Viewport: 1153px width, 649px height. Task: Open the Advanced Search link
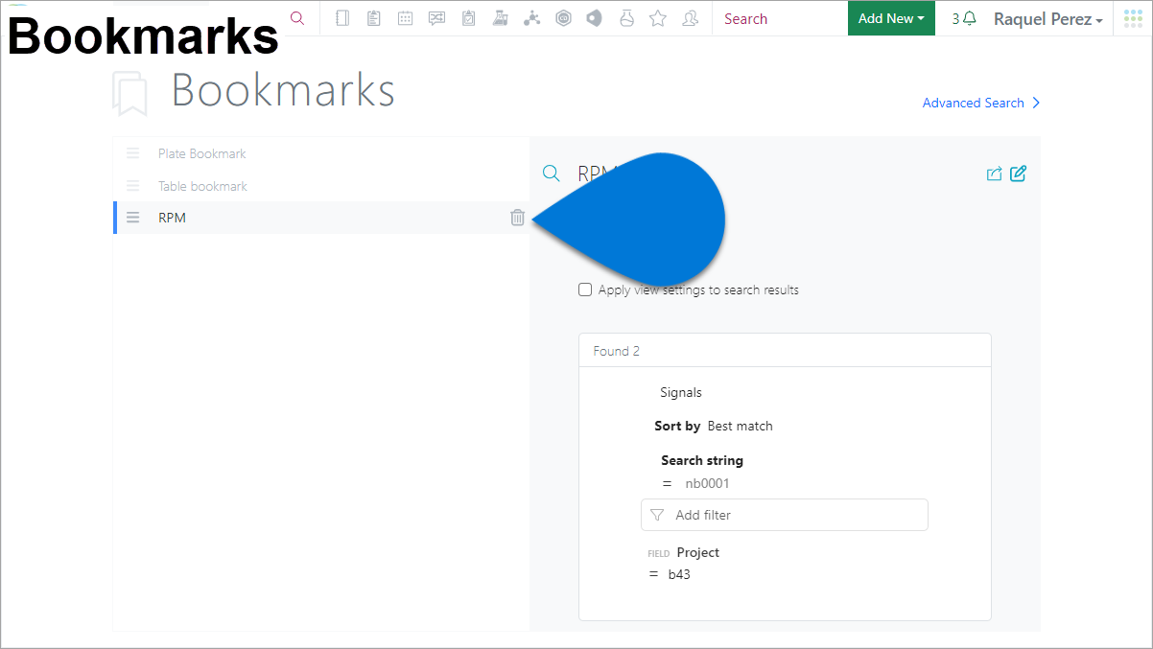981,103
